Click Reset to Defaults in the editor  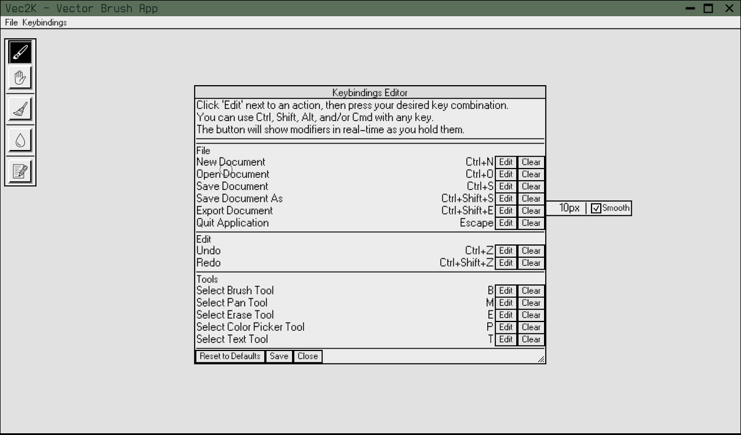(229, 356)
